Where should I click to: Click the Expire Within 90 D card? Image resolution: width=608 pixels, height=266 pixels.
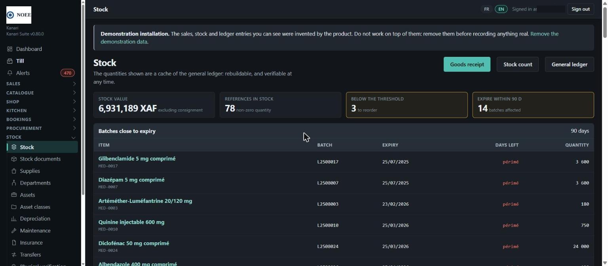pos(533,105)
